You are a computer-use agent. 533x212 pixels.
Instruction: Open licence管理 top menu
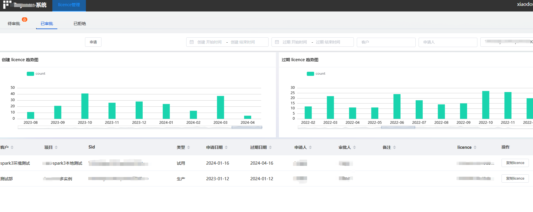(x=69, y=5)
